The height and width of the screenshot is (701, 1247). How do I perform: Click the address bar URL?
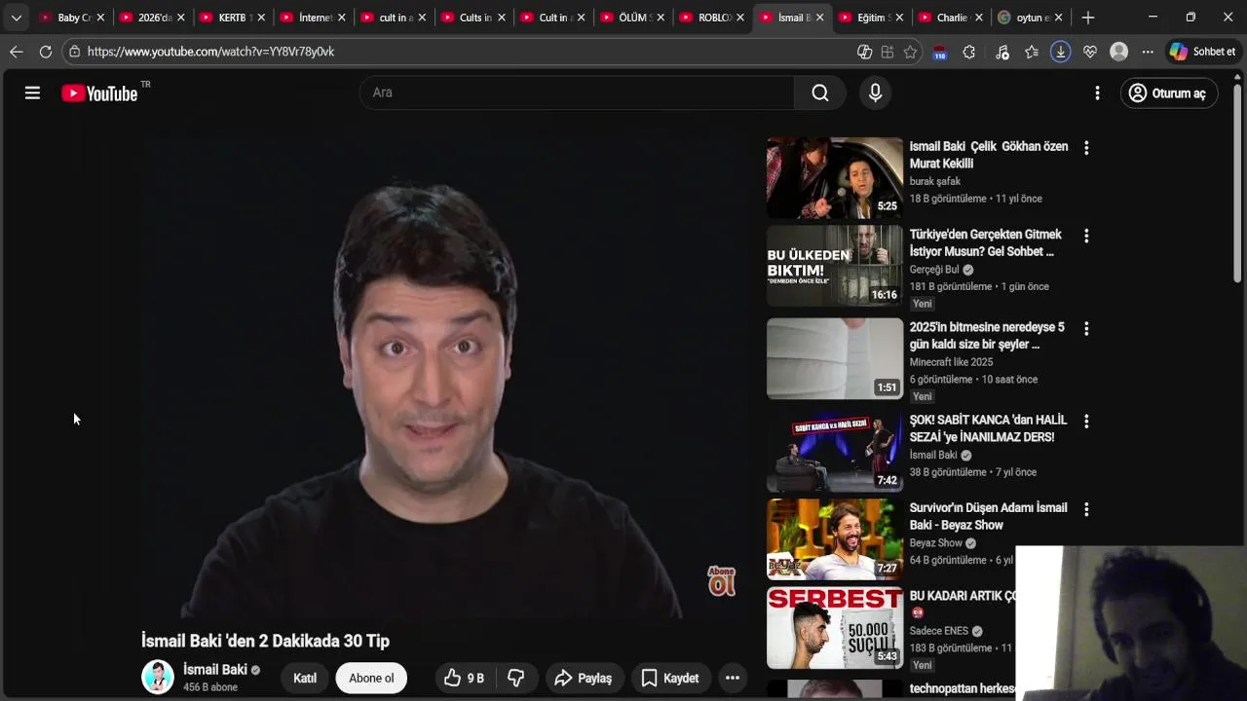210,52
